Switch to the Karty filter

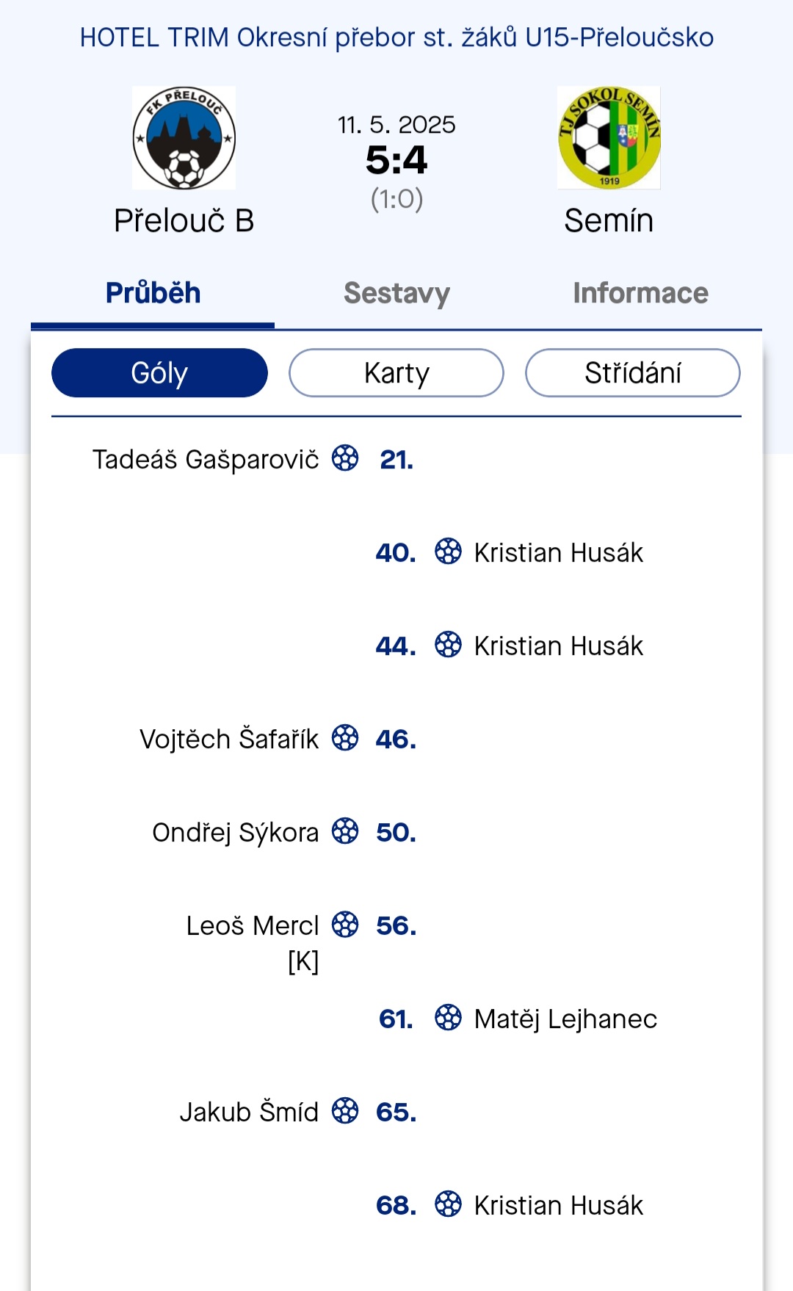point(396,373)
